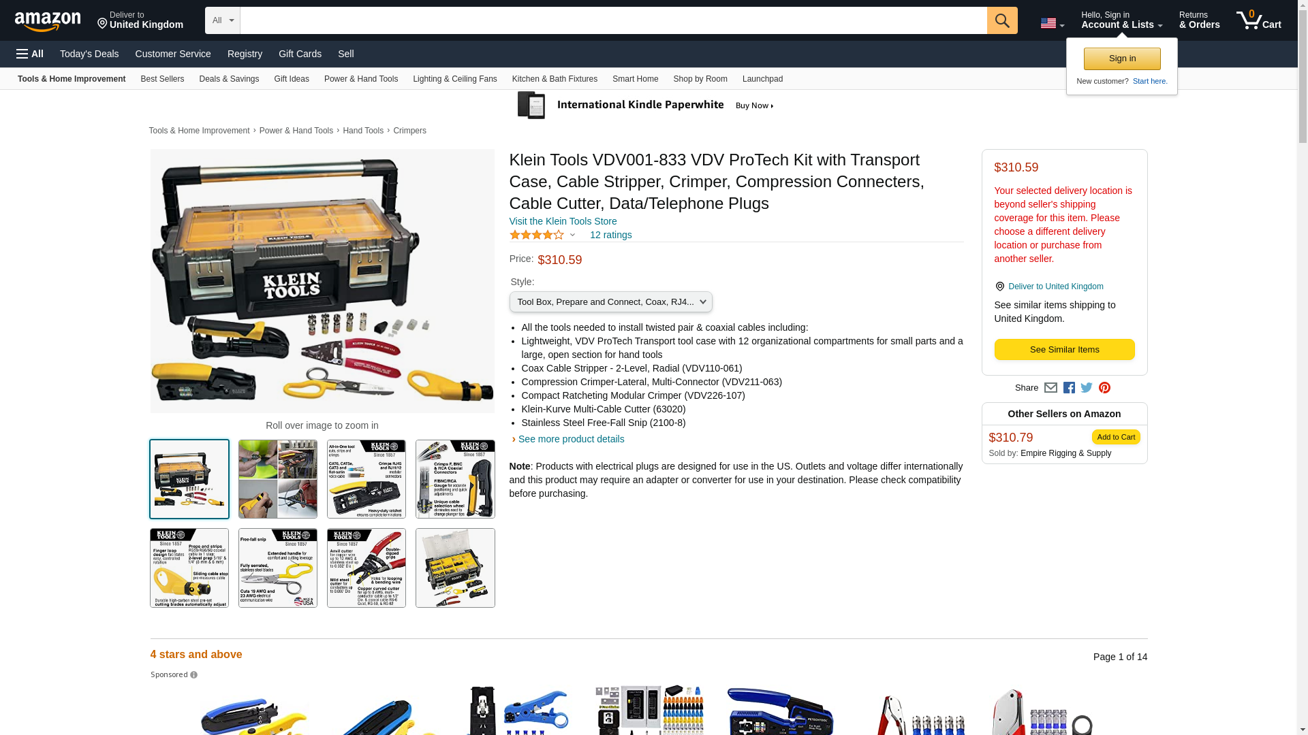Expand the US flag language selector
The image size is (1308, 735).
click(1052, 23)
